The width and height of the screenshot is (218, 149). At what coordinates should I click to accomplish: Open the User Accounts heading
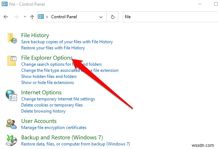point(39,121)
